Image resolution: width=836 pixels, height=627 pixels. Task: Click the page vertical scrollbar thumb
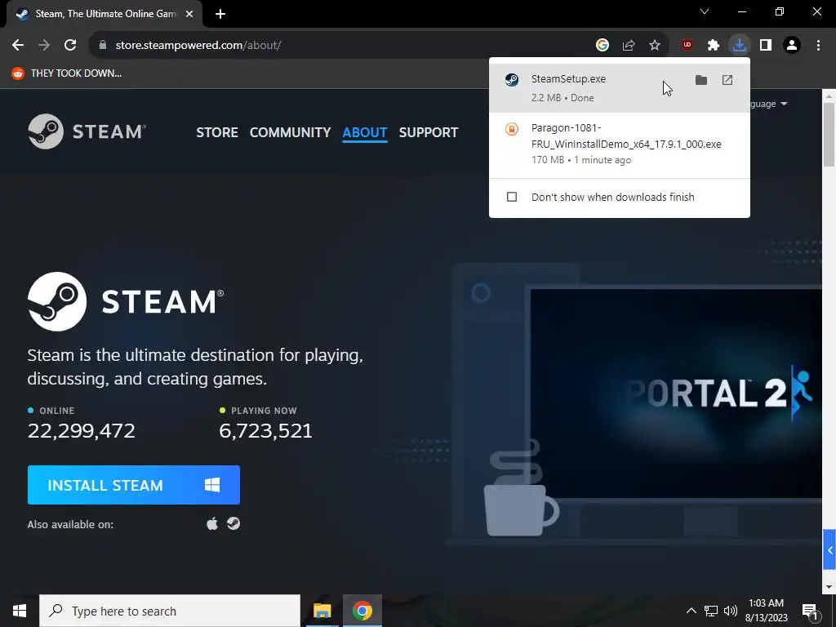coord(829,135)
